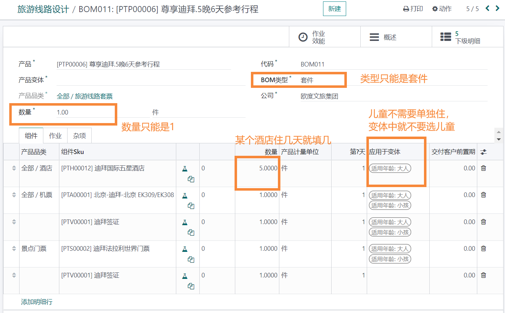Go to previous record arrow
This screenshot has width=505, height=313.
(x=488, y=8)
